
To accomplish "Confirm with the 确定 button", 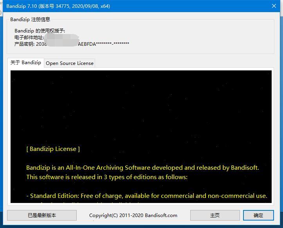I will click(x=258, y=215).
